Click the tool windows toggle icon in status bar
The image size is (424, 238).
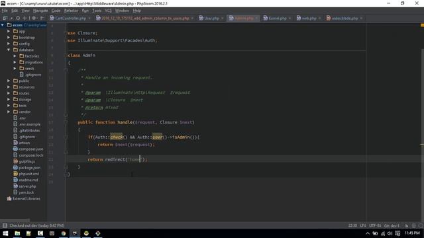(x=5, y=225)
